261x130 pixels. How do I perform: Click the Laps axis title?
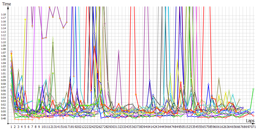(x=250, y=121)
